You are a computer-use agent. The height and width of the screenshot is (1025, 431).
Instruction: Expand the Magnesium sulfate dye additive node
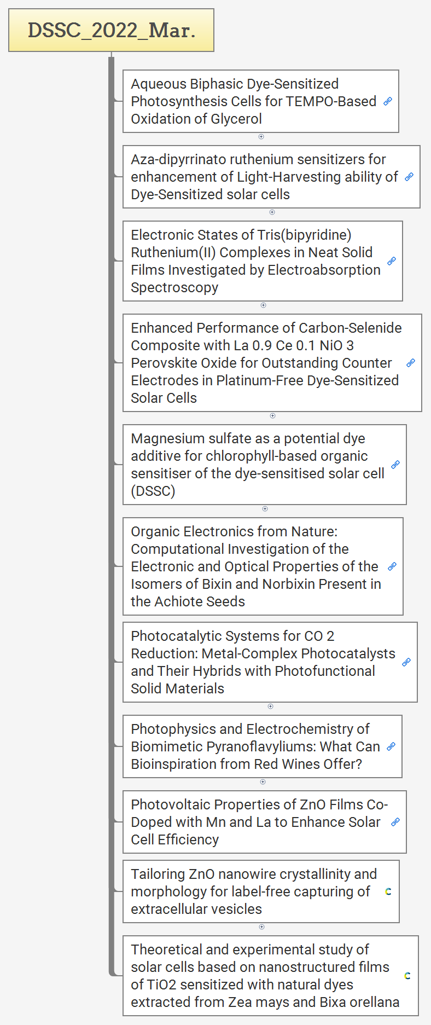[x=265, y=509]
